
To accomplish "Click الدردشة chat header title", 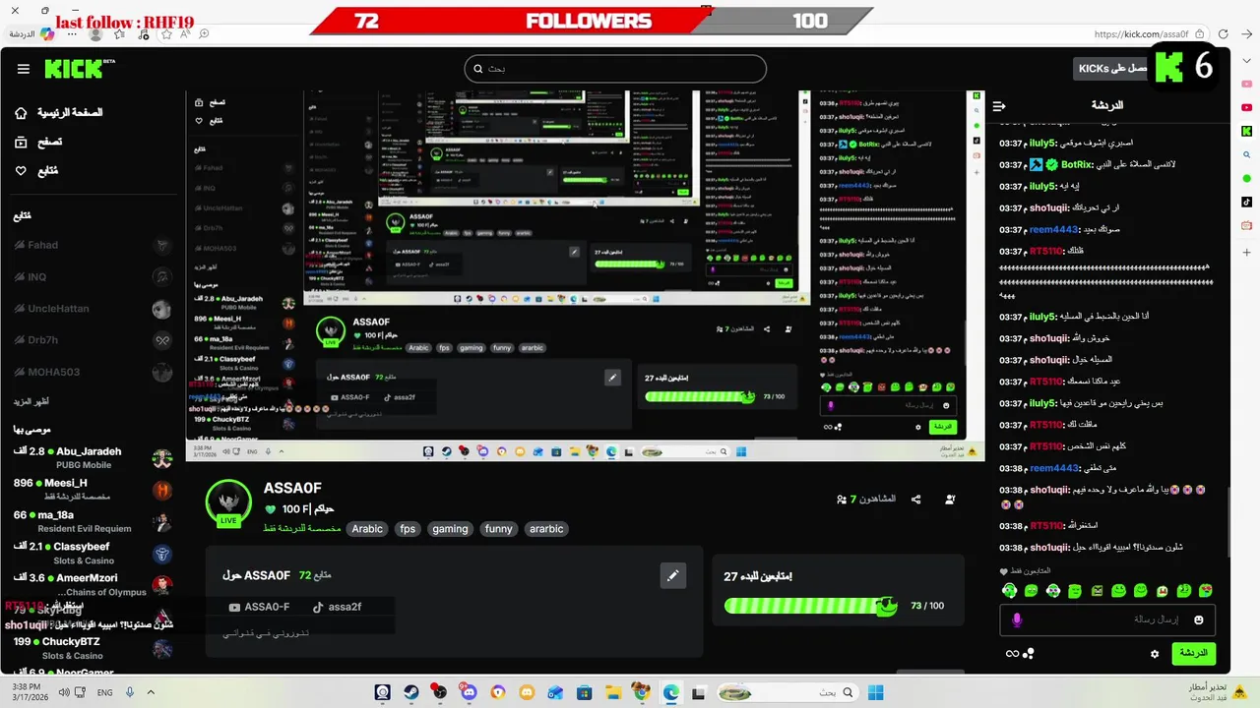I will click(x=1107, y=105).
